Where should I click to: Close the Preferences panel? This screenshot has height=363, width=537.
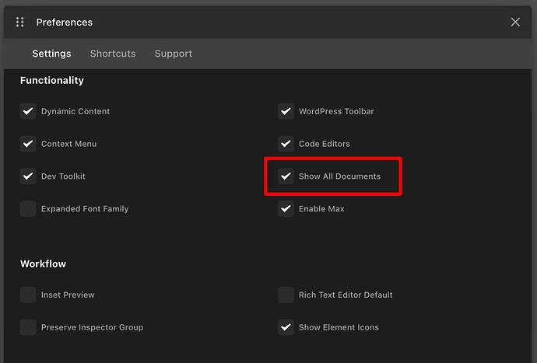515,22
